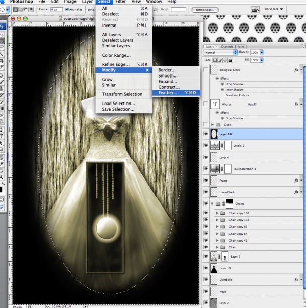Toggle the Anti-alias checkbox
The image size is (306, 308).
(x=67, y=9)
